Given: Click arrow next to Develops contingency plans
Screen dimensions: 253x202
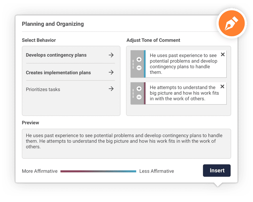Looking at the screenshot, I should click(x=111, y=55).
